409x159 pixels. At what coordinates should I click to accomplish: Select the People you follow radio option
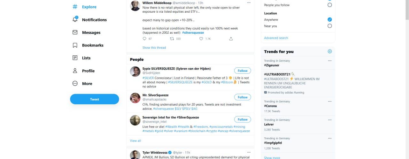point(330,5)
